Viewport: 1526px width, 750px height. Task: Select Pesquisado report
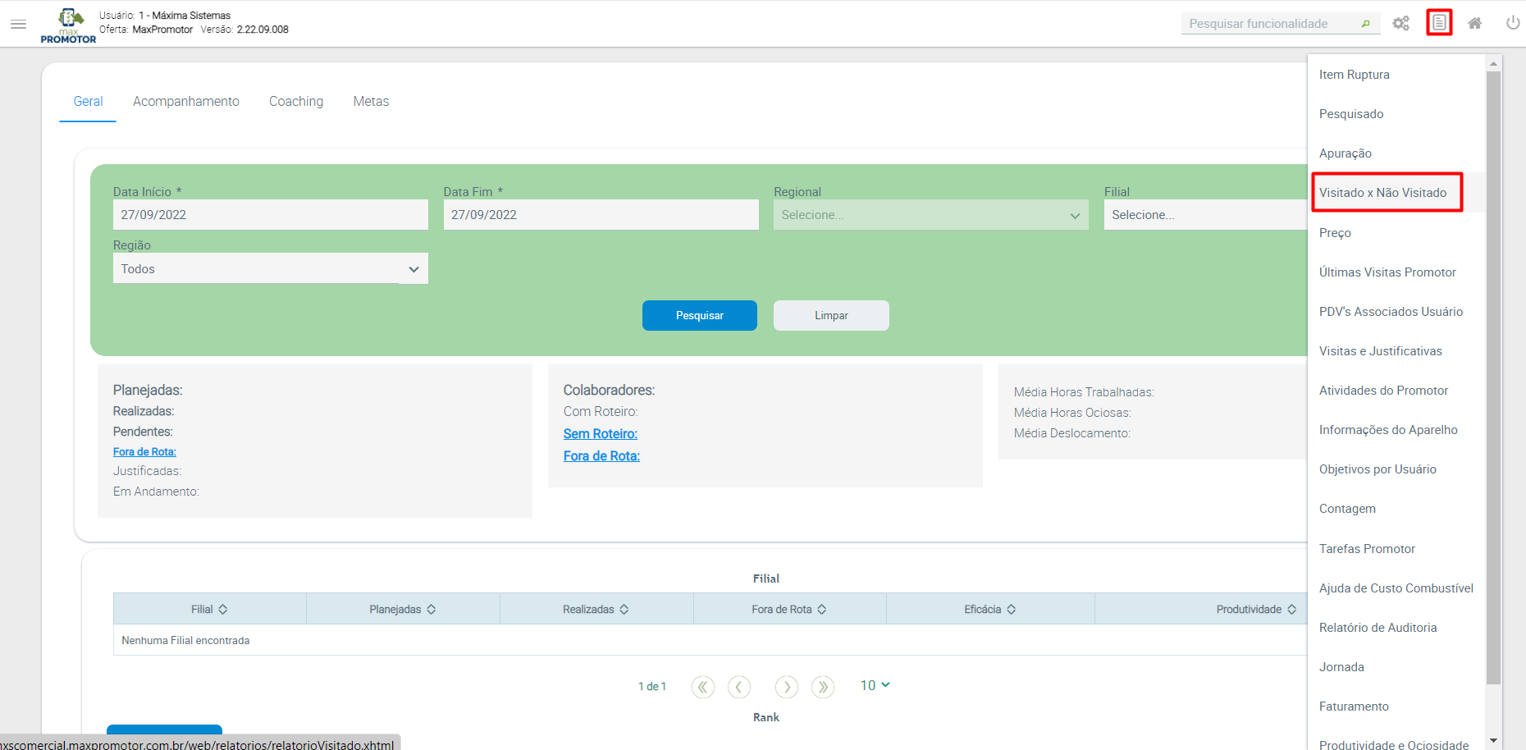[1351, 114]
